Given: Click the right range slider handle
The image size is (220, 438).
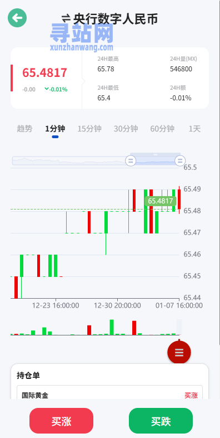Looking at the screenshot, I should (x=180, y=160).
